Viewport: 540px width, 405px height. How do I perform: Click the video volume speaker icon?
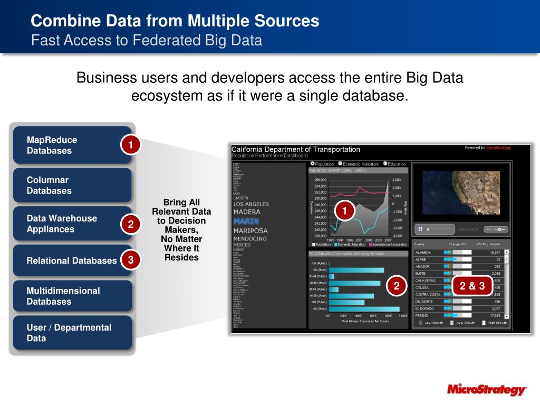[x=489, y=229]
